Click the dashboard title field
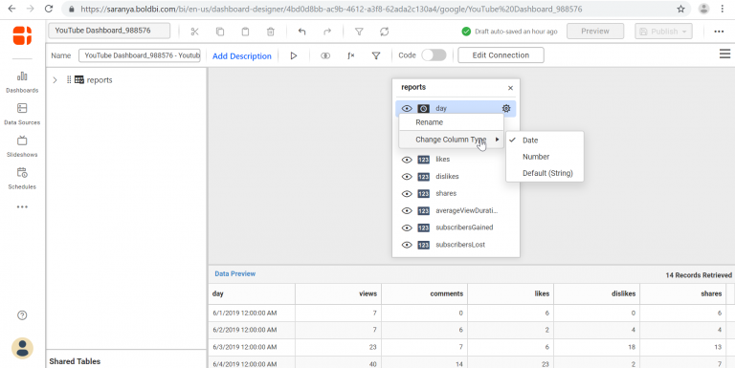 pos(109,31)
